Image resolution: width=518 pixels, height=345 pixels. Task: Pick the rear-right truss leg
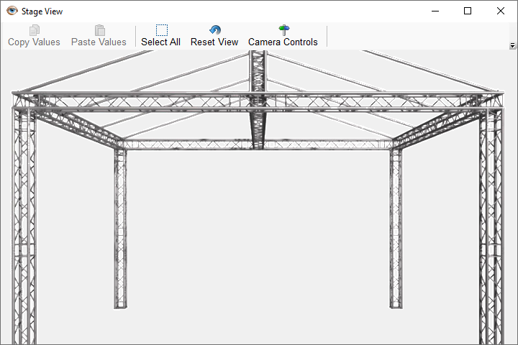point(396,230)
